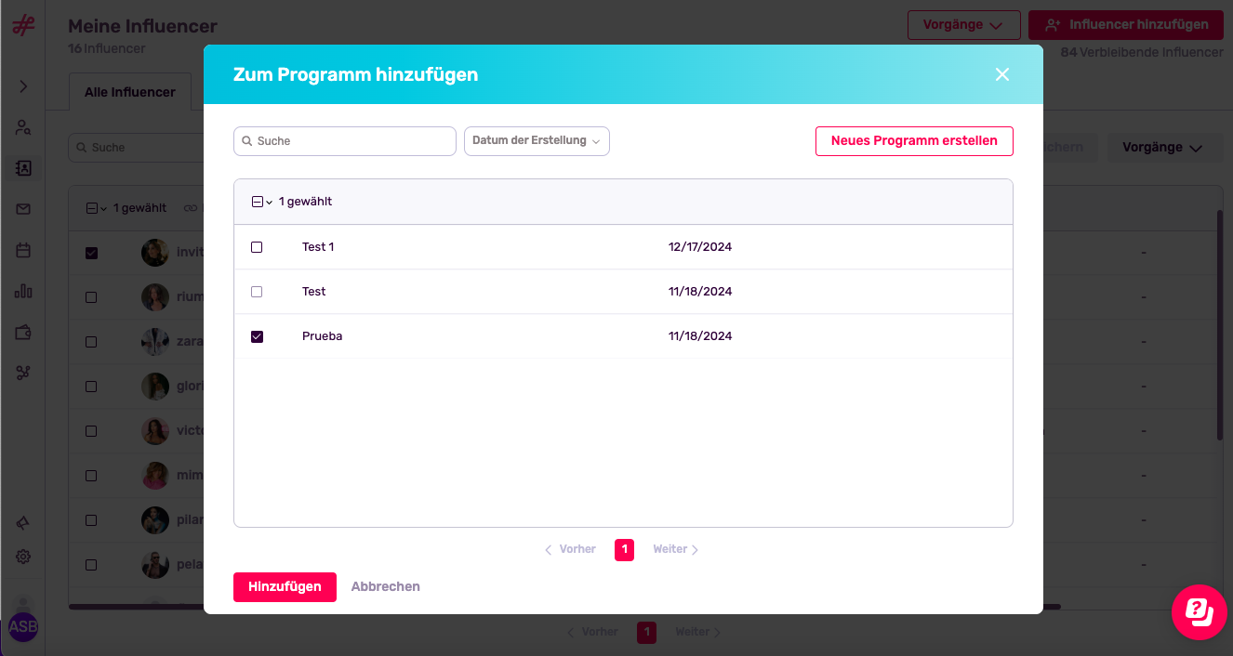Click the influencer search icon in sidebar
Screen dimensions: 1233x656
[23, 127]
